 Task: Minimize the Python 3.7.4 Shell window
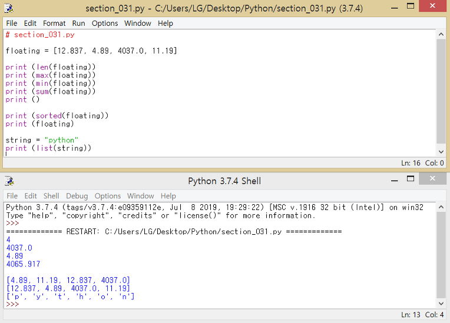pyautogui.click(x=395, y=180)
